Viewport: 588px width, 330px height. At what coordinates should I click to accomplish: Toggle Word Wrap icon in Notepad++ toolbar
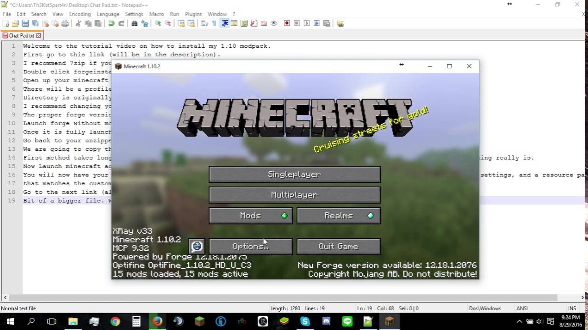(x=204, y=23)
